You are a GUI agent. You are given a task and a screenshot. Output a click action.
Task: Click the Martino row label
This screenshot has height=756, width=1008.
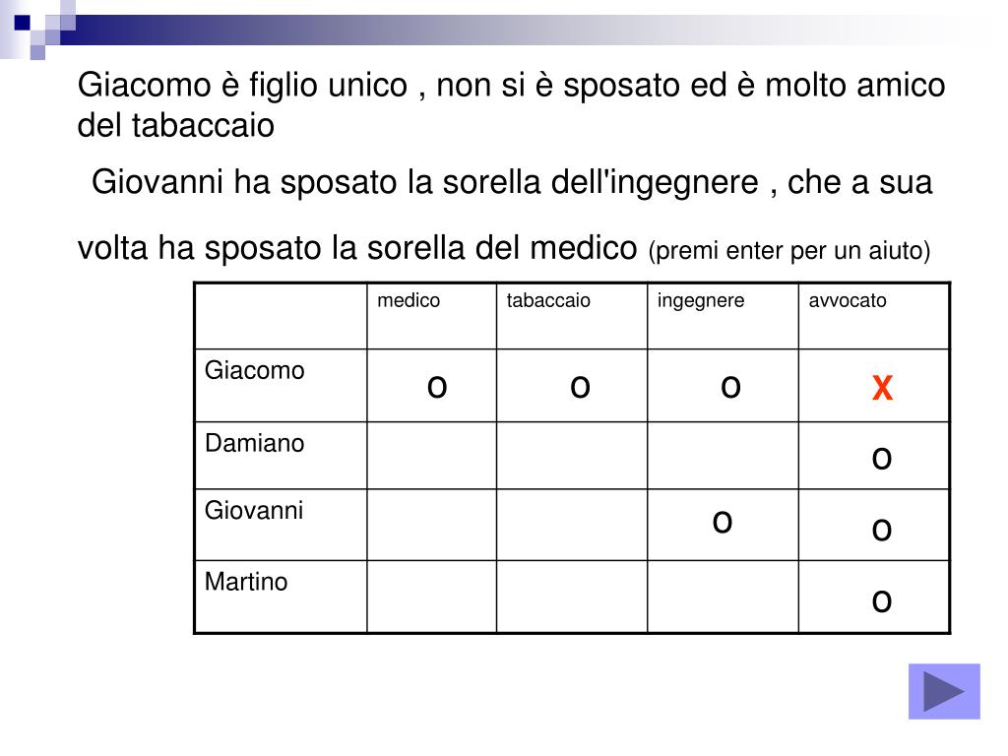[x=246, y=582]
